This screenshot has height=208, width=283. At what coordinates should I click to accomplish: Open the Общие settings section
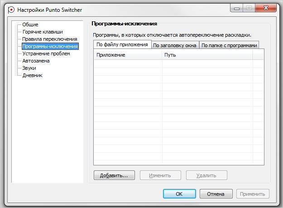tap(30, 24)
